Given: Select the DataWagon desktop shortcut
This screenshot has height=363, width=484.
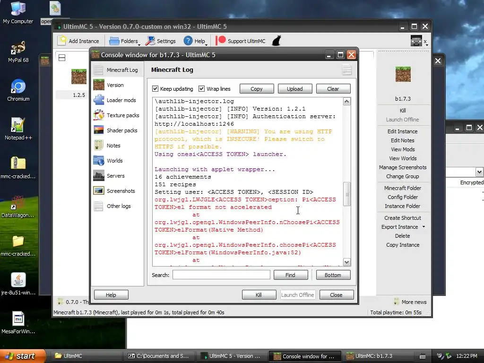Looking at the screenshot, I should [x=18, y=202].
